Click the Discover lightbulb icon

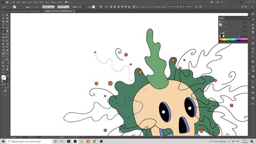pyautogui.click(x=222, y=2)
